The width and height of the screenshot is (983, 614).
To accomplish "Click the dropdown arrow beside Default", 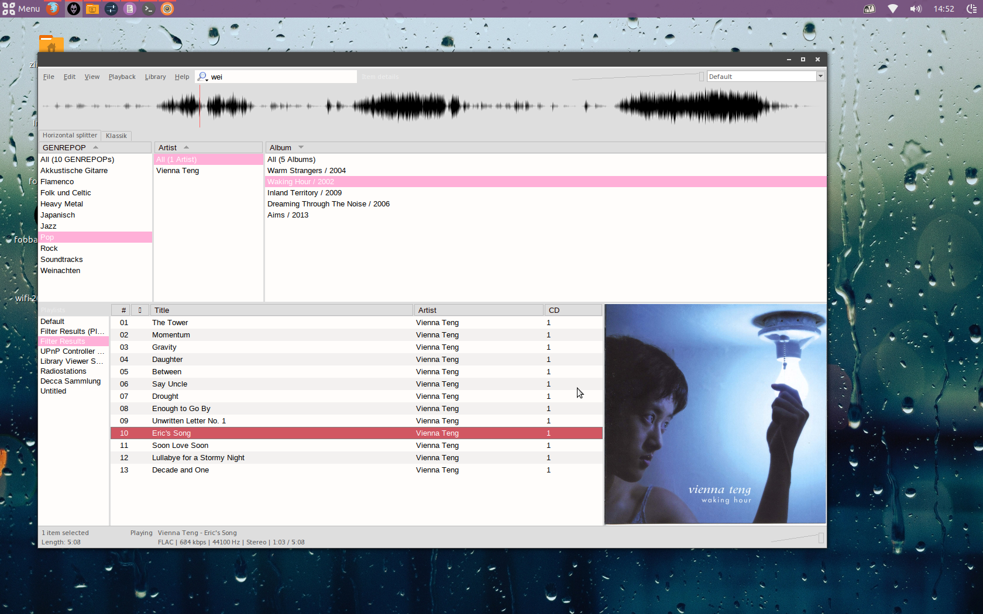I will pos(820,77).
